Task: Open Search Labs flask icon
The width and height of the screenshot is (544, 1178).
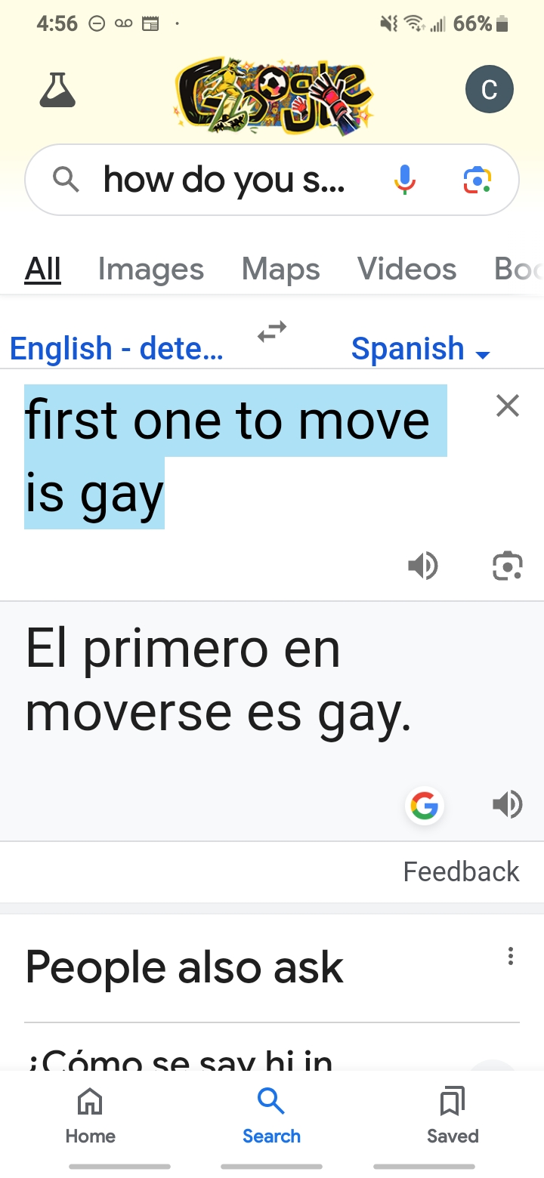Action: [57, 90]
